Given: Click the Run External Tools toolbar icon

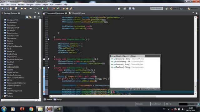Looking at the screenshot, I should coord(48,8).
